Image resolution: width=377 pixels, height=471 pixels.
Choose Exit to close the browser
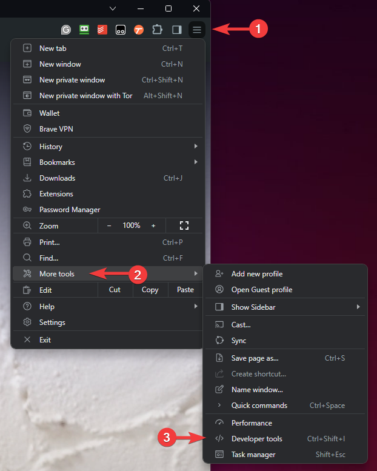(x=108, y=339)
